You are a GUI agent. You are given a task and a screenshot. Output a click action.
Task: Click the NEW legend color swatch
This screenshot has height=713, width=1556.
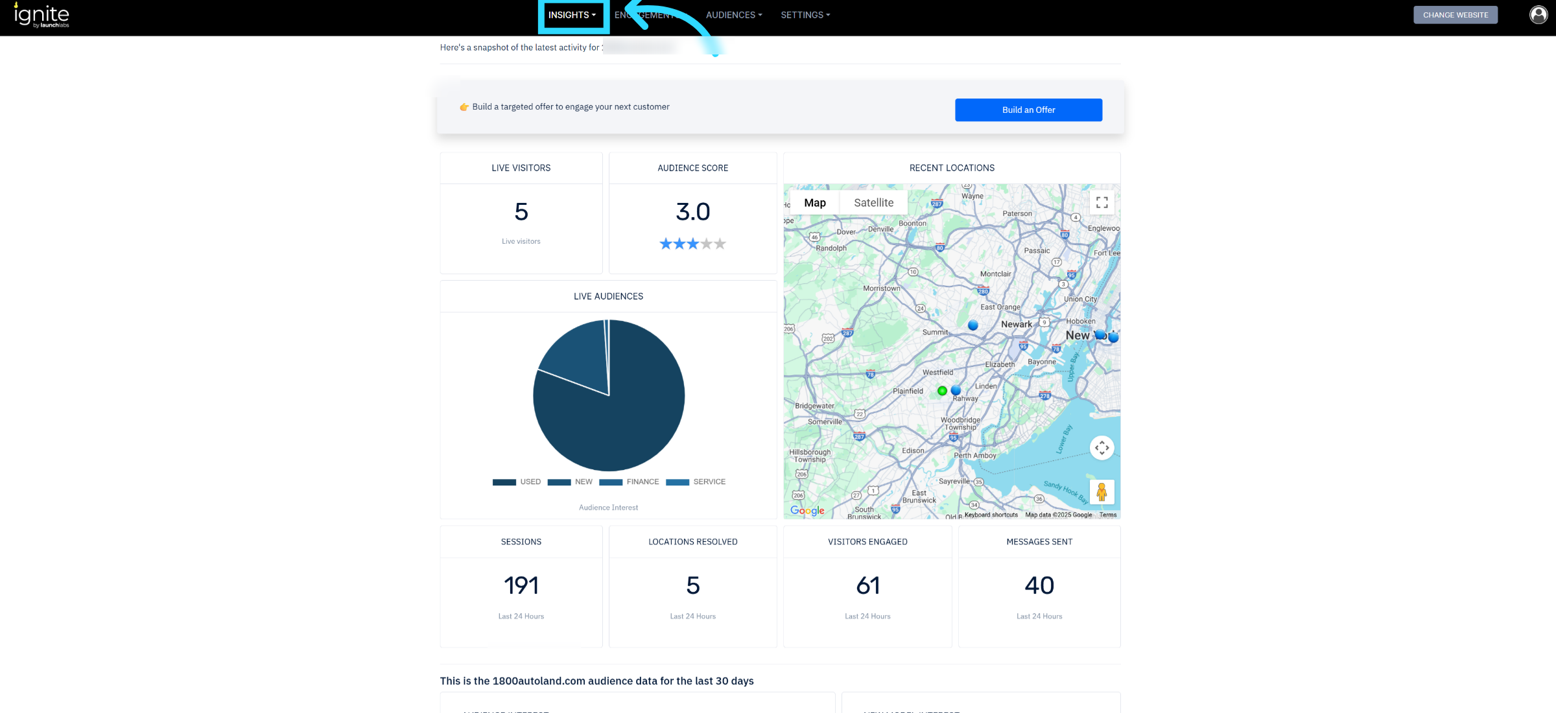point(559,482)
